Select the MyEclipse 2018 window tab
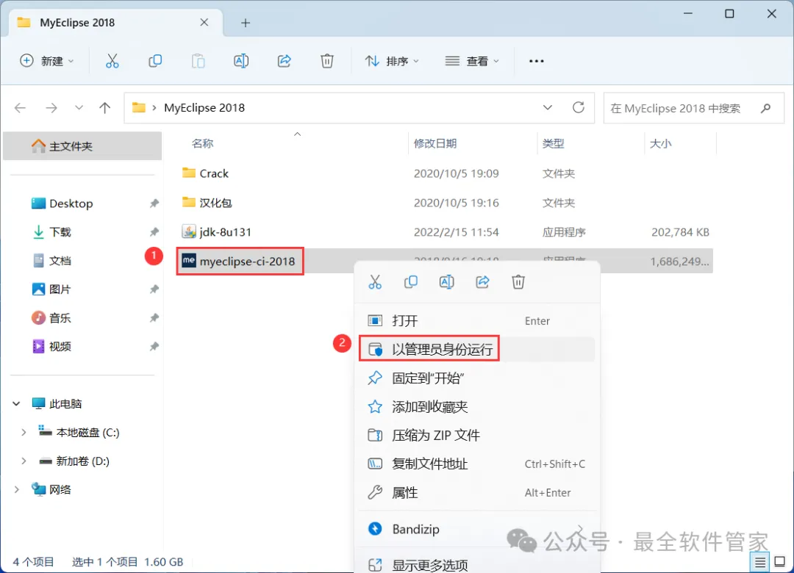This screenshot has height=573, width=794. click(115, 23)
